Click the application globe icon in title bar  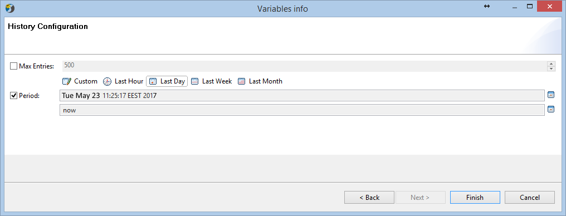tap(10, 8)
